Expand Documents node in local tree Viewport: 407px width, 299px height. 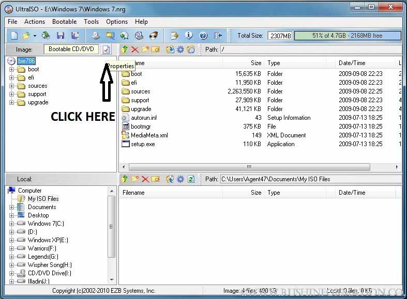11,207
